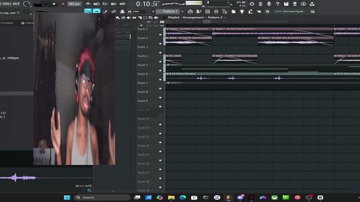Viewport: 360px width, 202px height.
Task: Select the stamp tool icon
Action: (x=123, y=11)
